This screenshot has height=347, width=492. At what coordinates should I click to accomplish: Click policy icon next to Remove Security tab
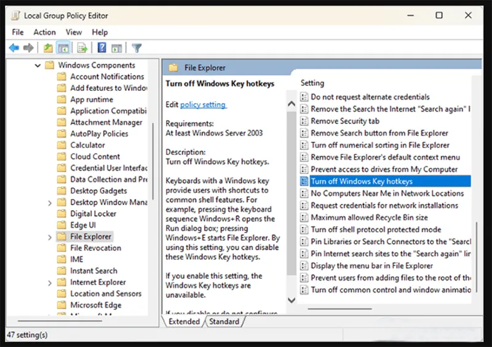pos(304,121)
